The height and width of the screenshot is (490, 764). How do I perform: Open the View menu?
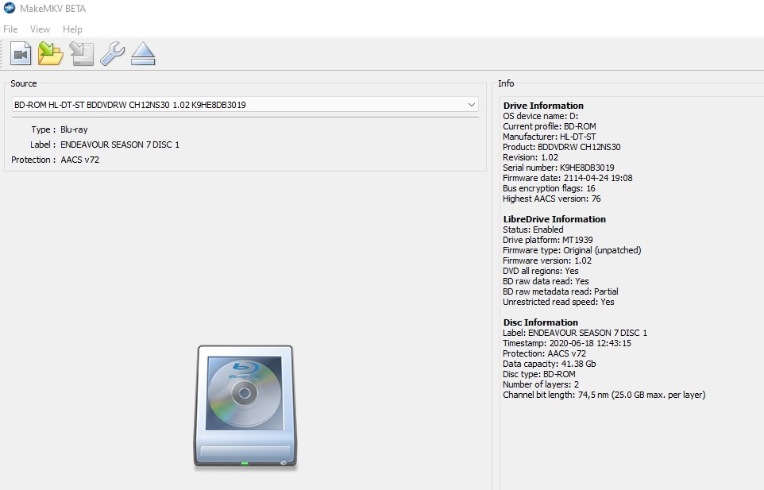coord(40,29)
